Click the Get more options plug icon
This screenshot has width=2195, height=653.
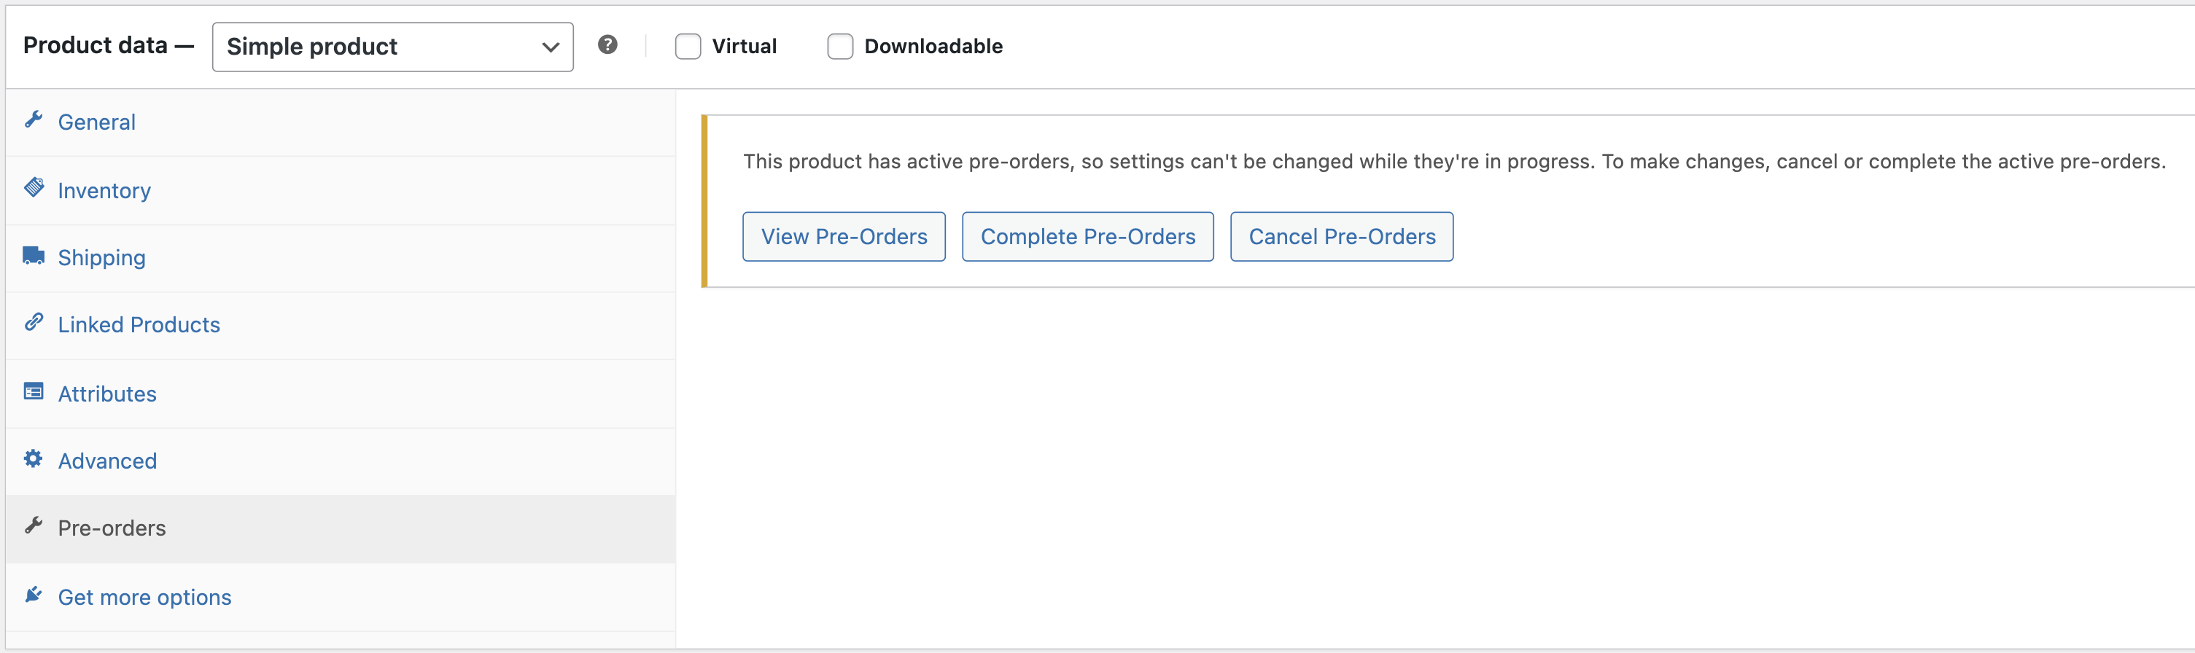coord(34,595)
